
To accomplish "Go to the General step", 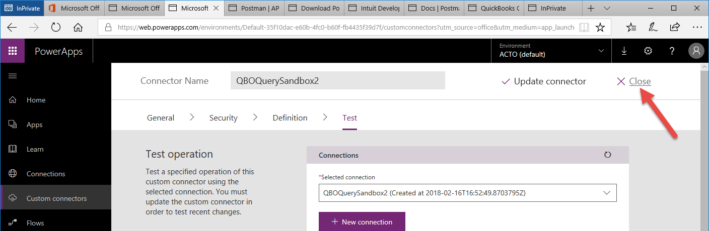I will click(x=161, y=118).
